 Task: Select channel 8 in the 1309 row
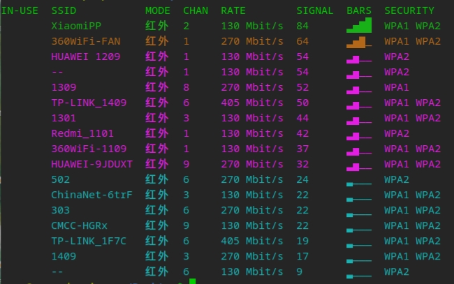[x=186, y=87]
